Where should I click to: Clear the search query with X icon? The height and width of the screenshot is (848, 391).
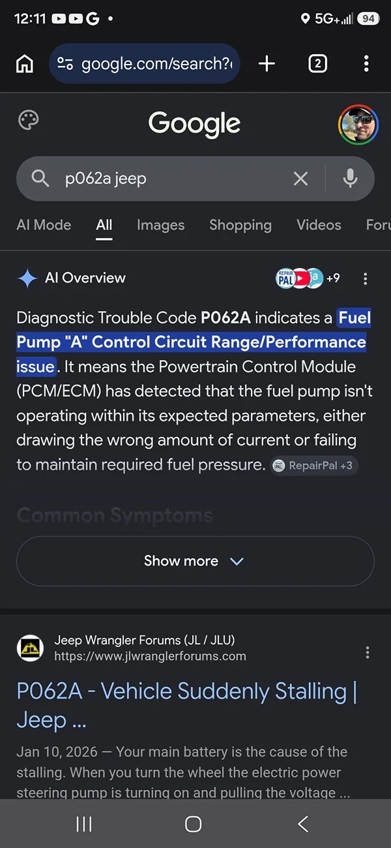[300, 179]
